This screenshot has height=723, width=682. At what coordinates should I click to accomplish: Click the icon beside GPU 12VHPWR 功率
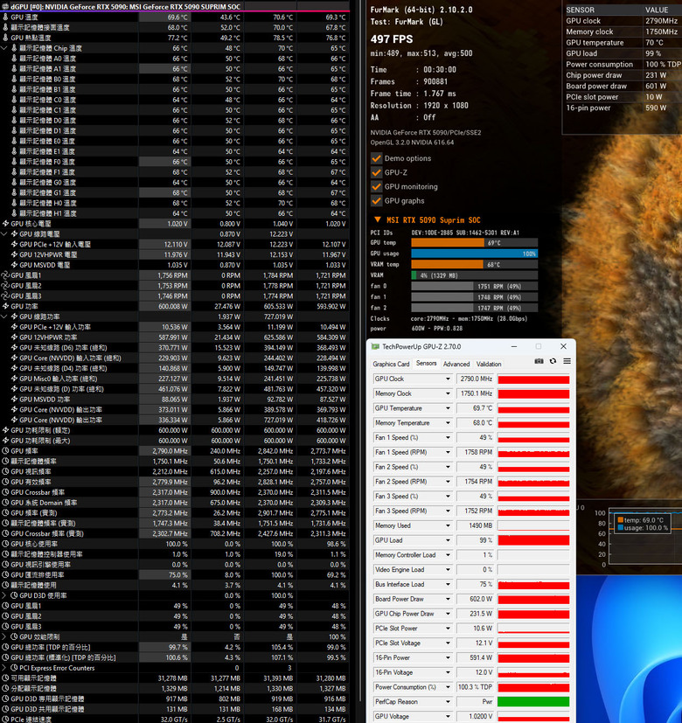pyautogui.click(x=14, y=337)
